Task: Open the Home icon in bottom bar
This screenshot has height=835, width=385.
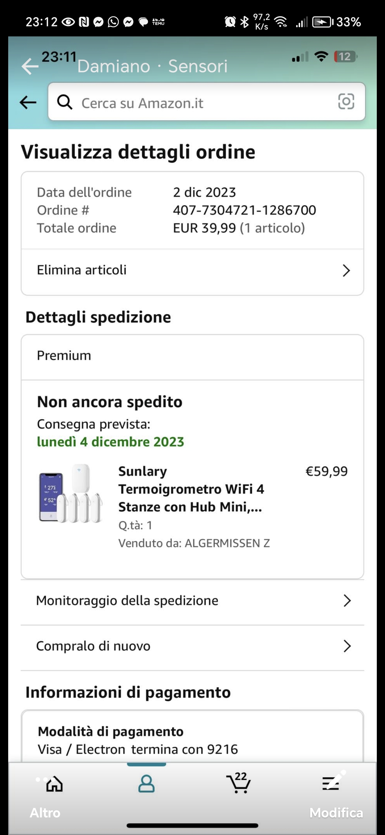Action: pos(55,784)
